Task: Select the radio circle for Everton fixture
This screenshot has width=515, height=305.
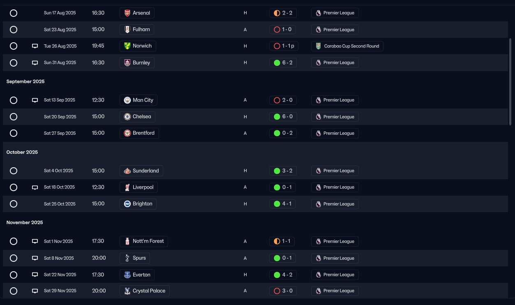Action: [14, 275]
